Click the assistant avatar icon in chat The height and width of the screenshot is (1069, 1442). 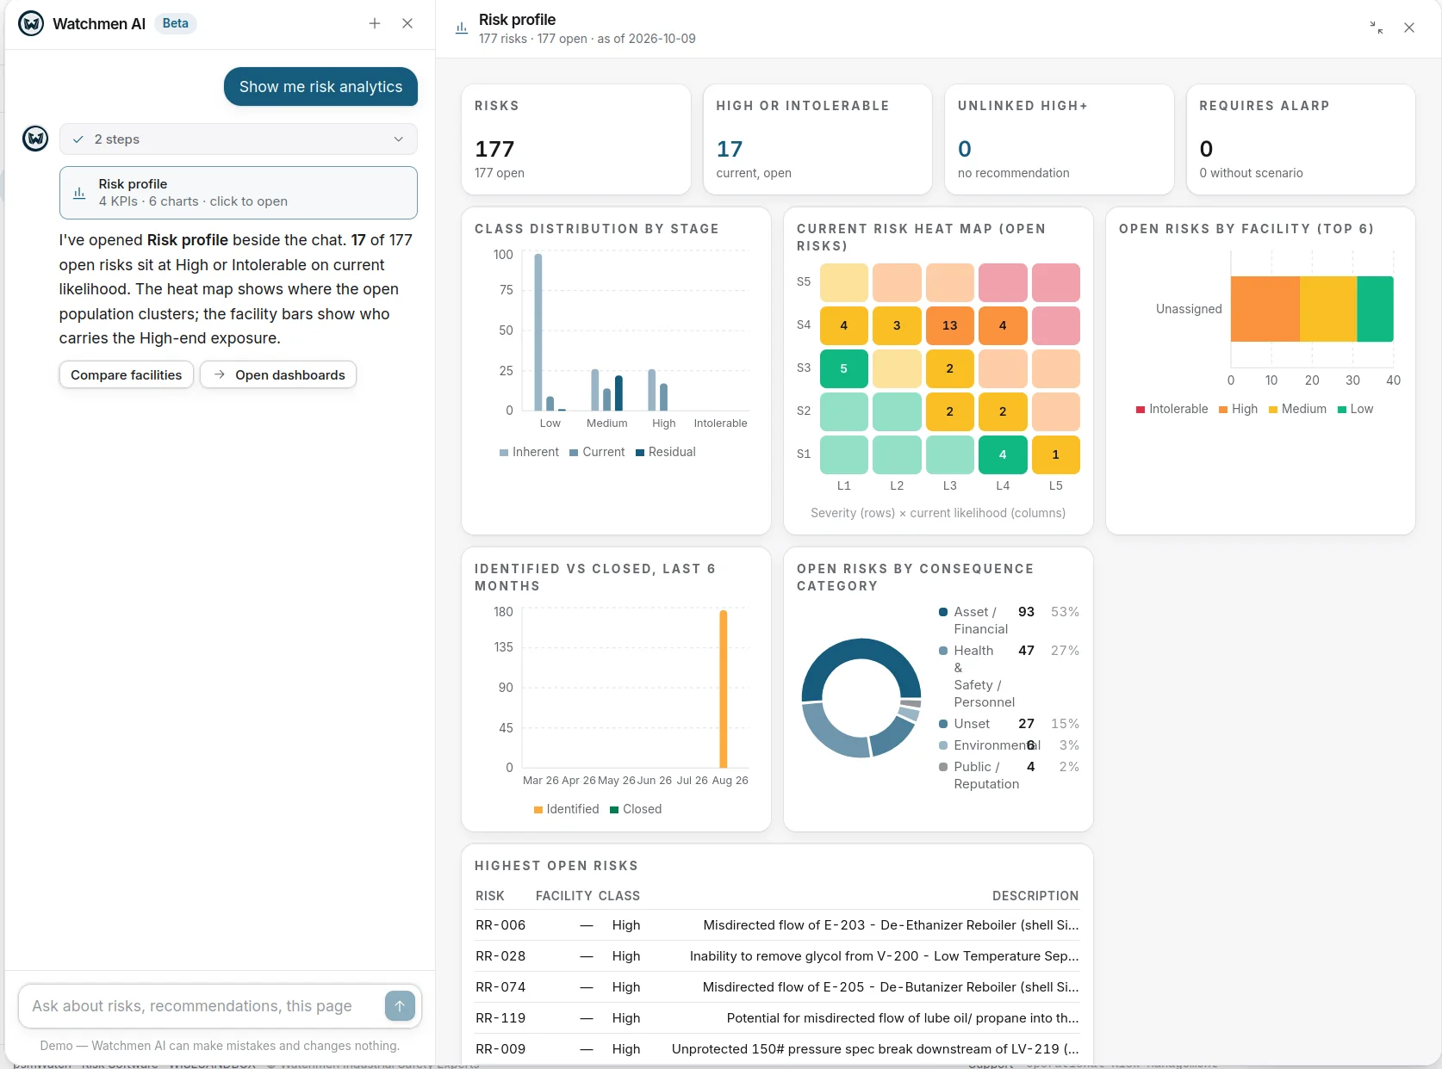(35, 138)
